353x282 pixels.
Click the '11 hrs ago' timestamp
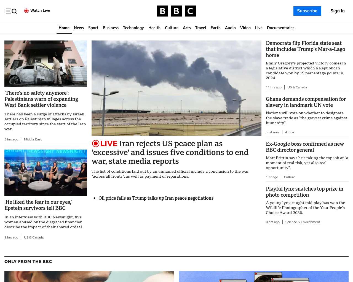coord(274,87)
